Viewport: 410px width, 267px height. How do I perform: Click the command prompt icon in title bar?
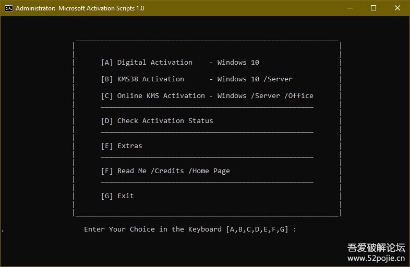[x=8, y=8]
